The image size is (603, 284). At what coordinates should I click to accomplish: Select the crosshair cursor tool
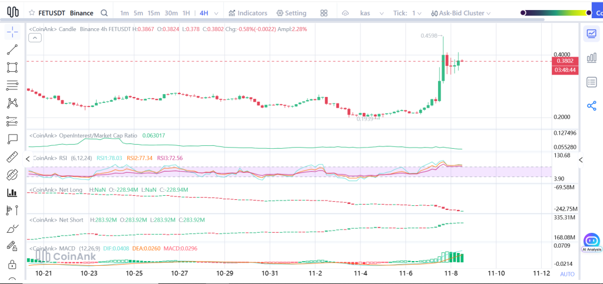12,32
